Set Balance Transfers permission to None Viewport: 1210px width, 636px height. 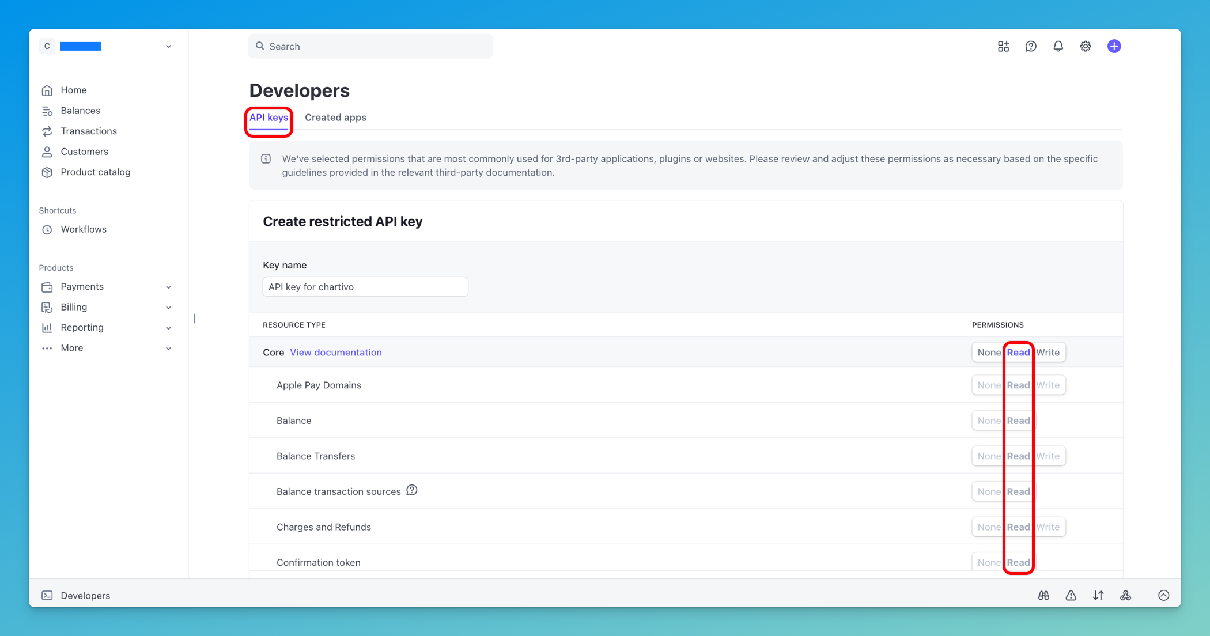988,456
